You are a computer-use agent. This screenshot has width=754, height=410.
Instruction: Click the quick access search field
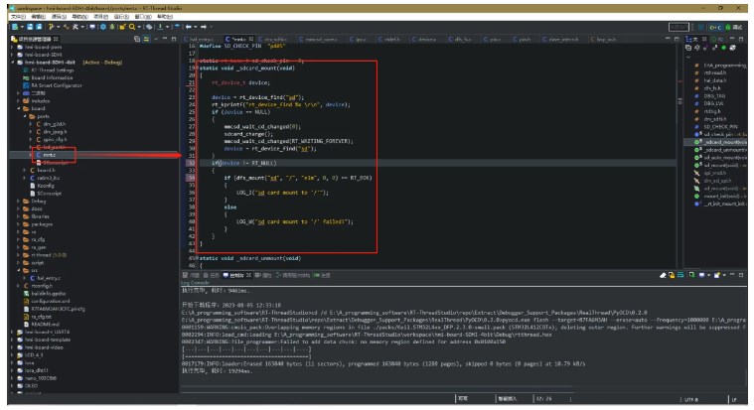click(x=679, y=27)
